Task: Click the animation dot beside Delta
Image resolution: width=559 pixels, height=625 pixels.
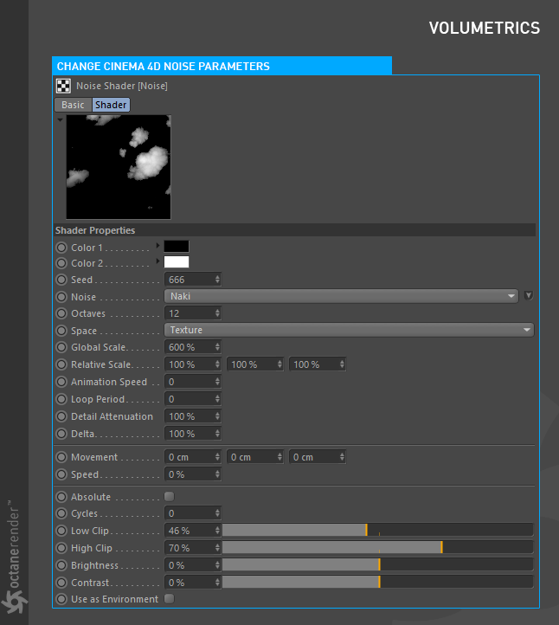Action: [x=61, y=434]
